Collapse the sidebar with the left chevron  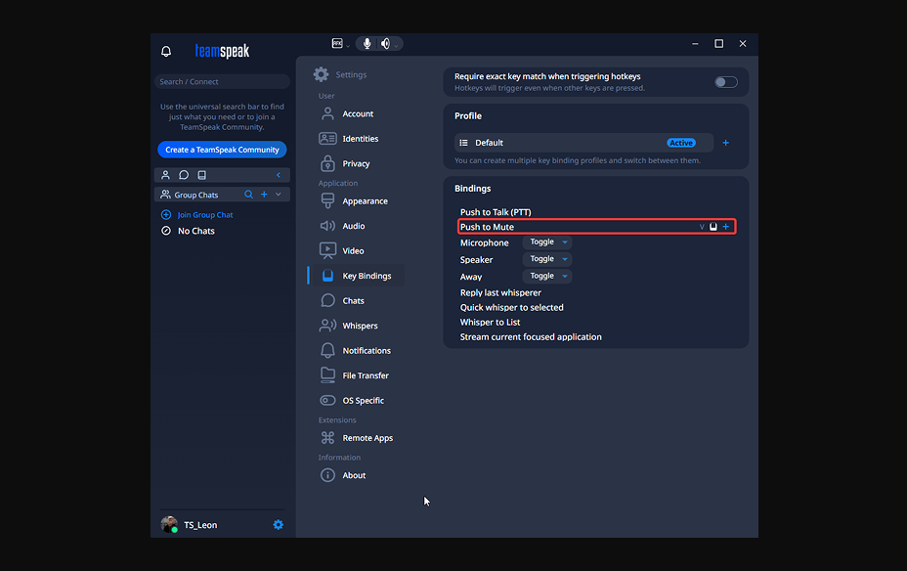point(279,175)
